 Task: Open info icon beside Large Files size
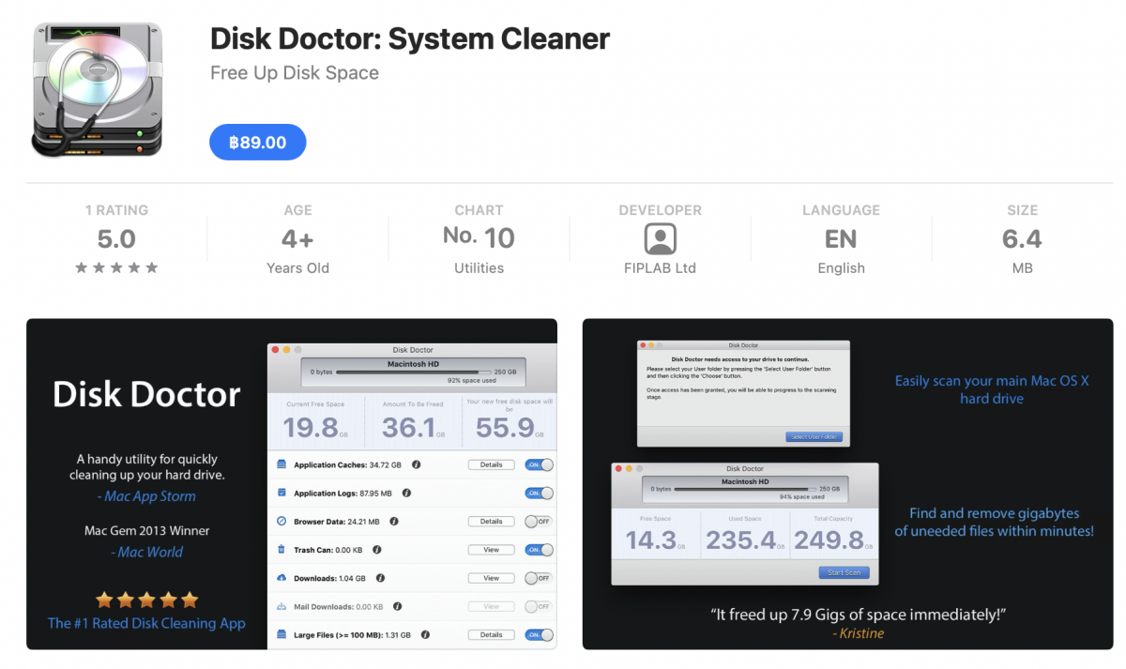click(x=425, y=634)
